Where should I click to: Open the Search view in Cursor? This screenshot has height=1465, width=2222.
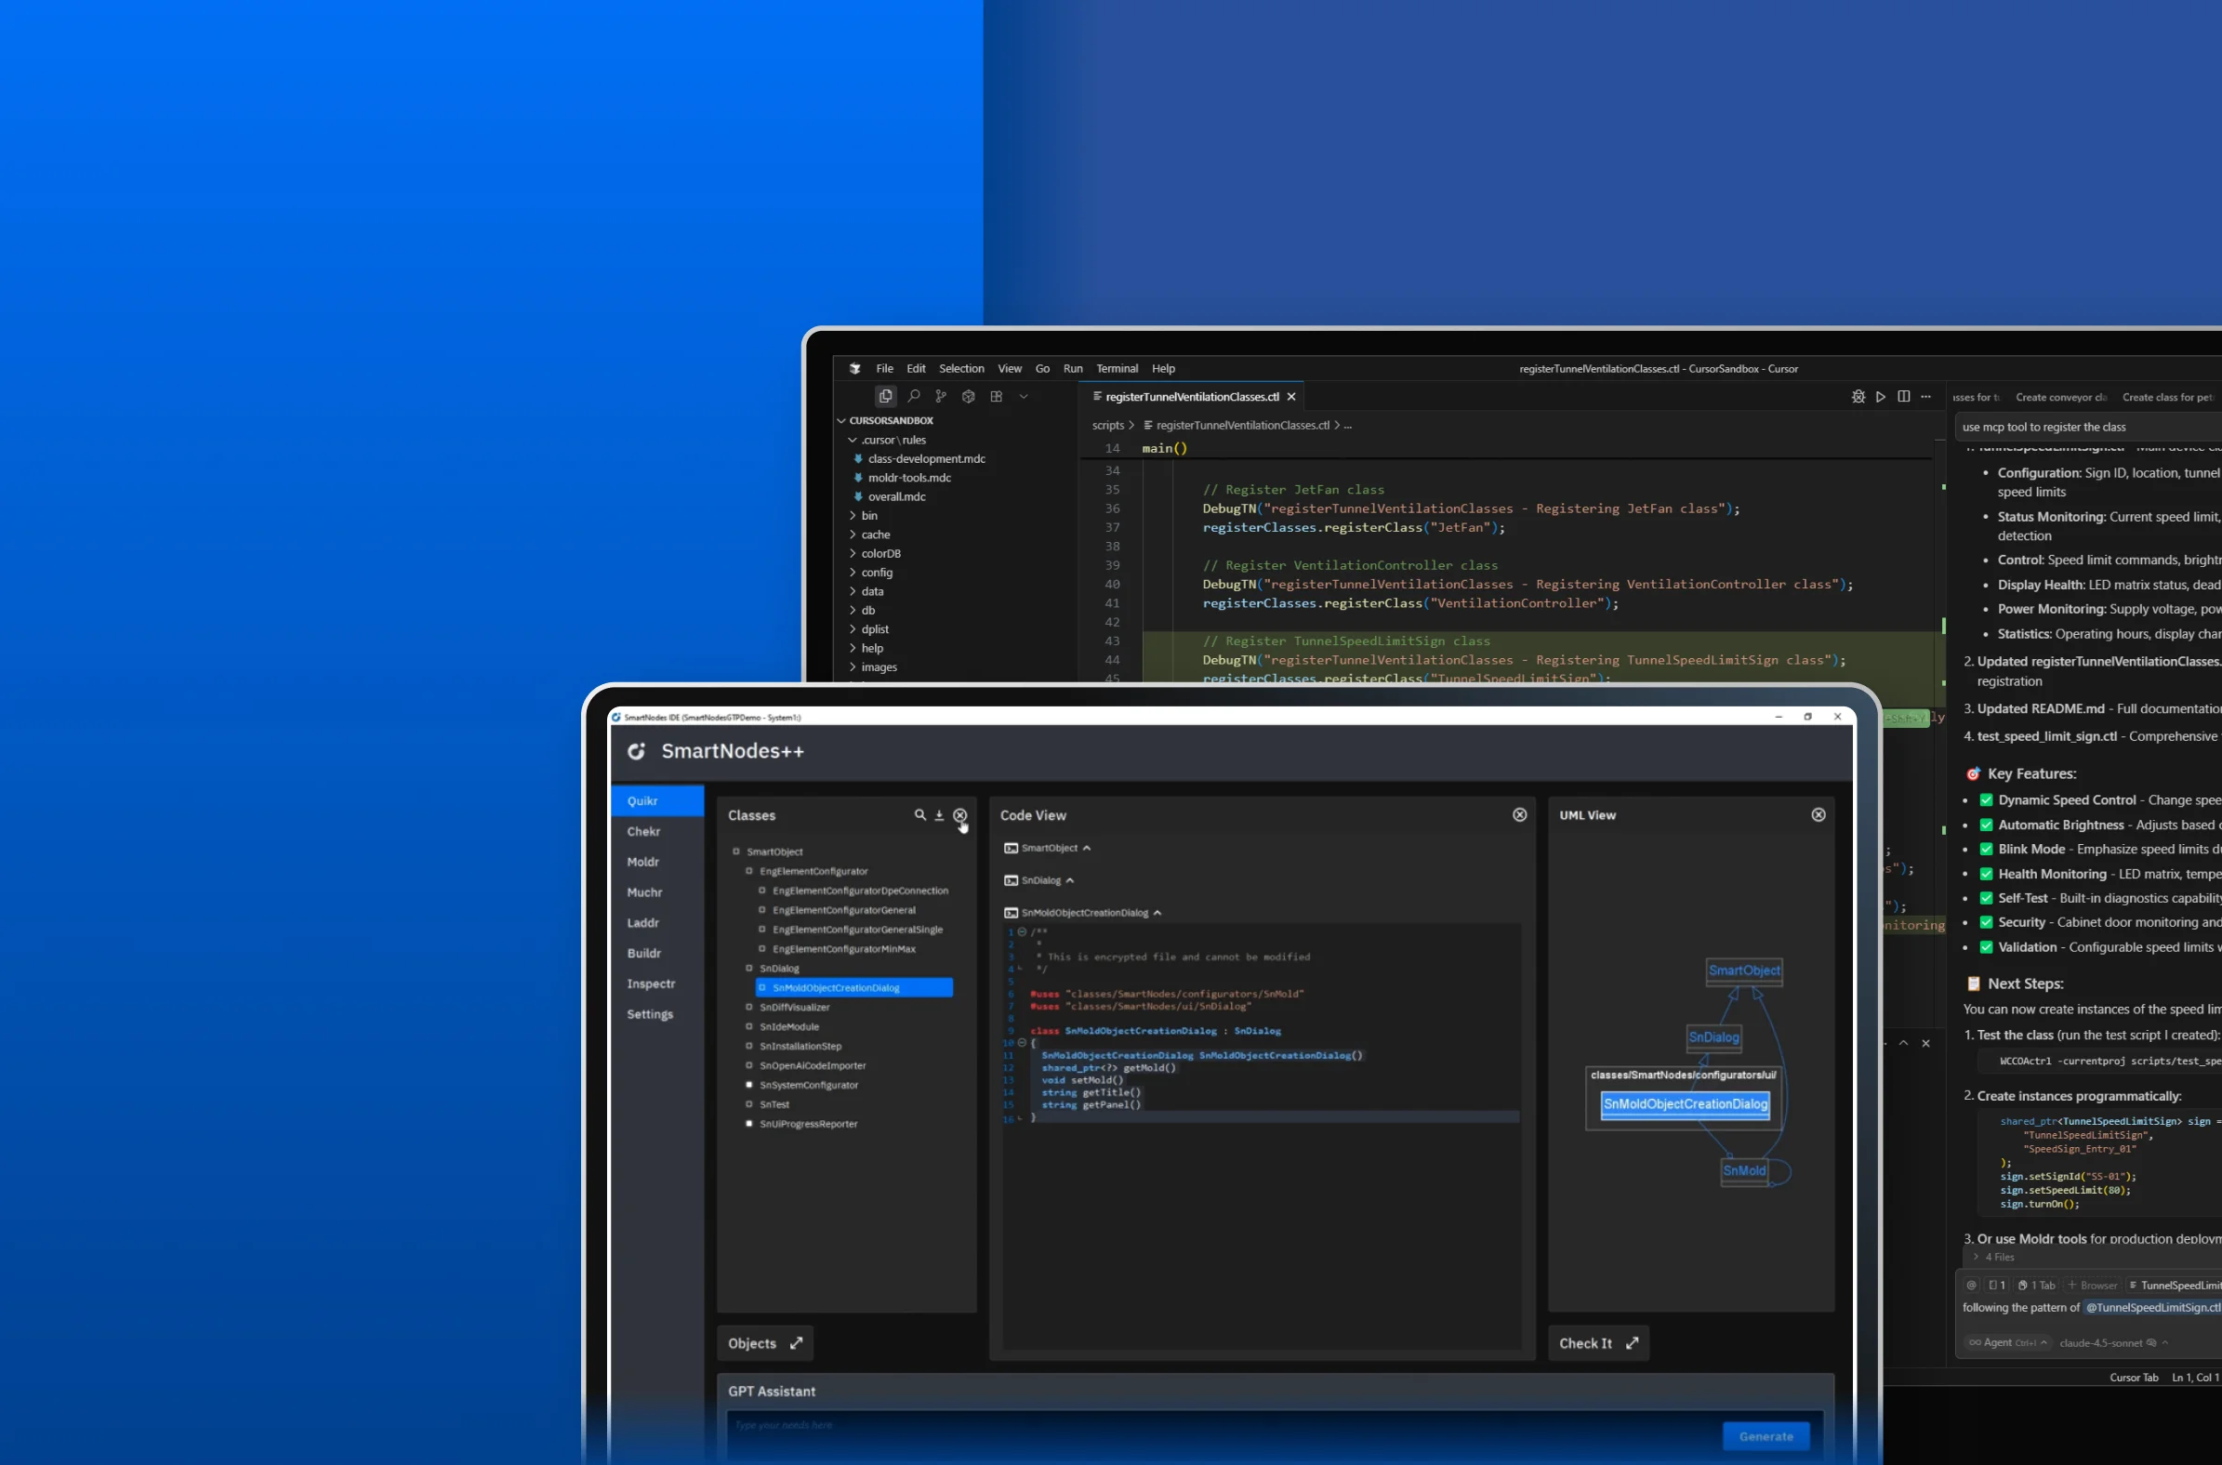(914, 396)
